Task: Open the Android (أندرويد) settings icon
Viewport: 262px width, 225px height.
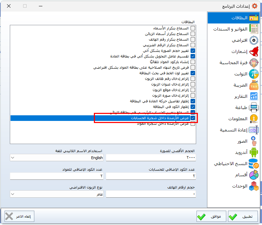Action: click(x=254, y=152)
